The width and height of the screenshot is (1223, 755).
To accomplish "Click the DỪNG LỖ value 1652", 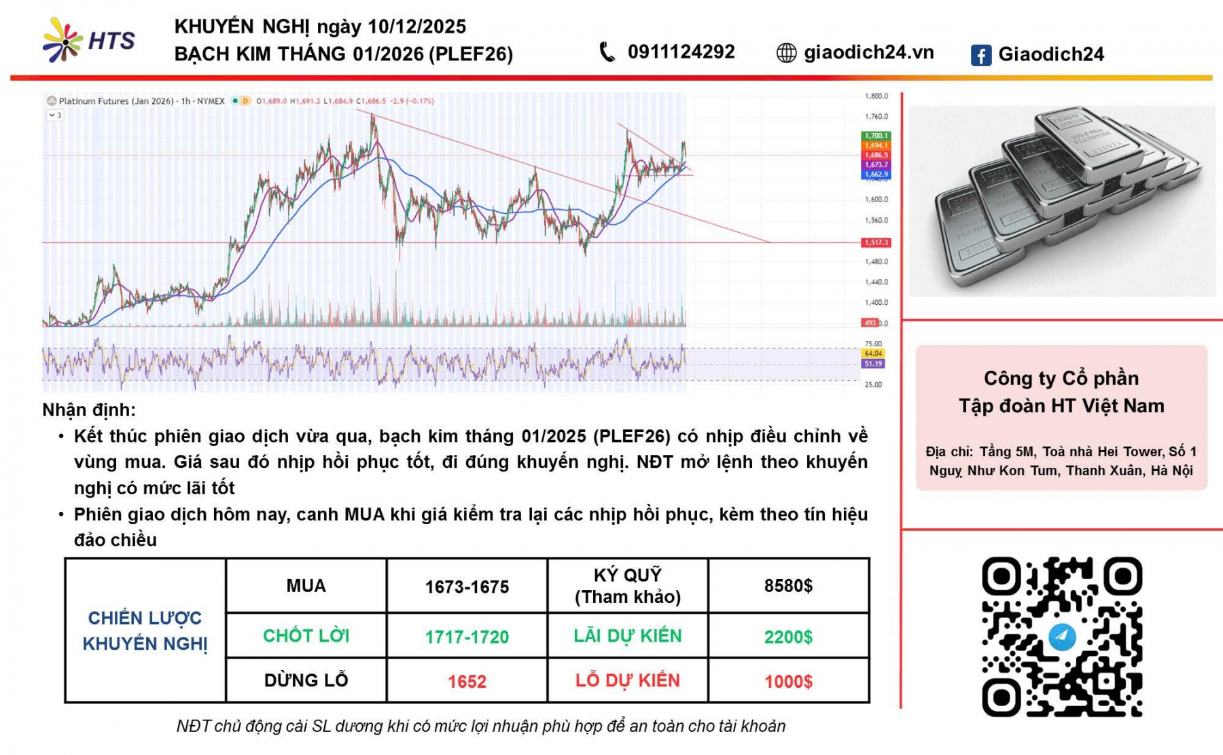I will tap(467, 682).
